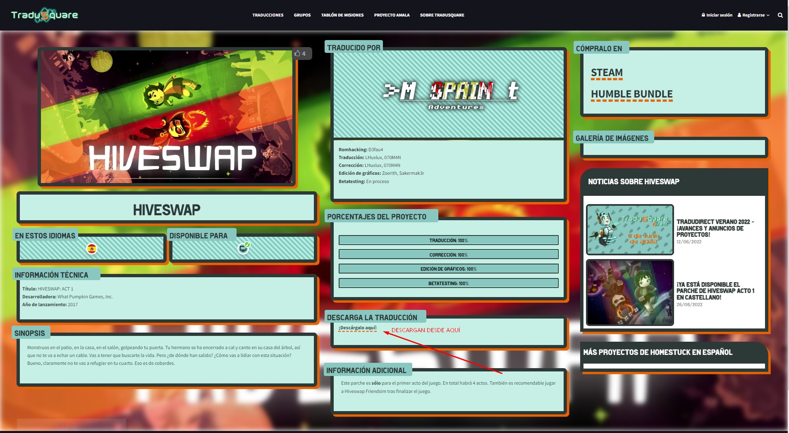Image resolution: width=789 pixels, height=433 pixels.
Task: Open the search magnifier icon
Action: (x=780, y=15)
